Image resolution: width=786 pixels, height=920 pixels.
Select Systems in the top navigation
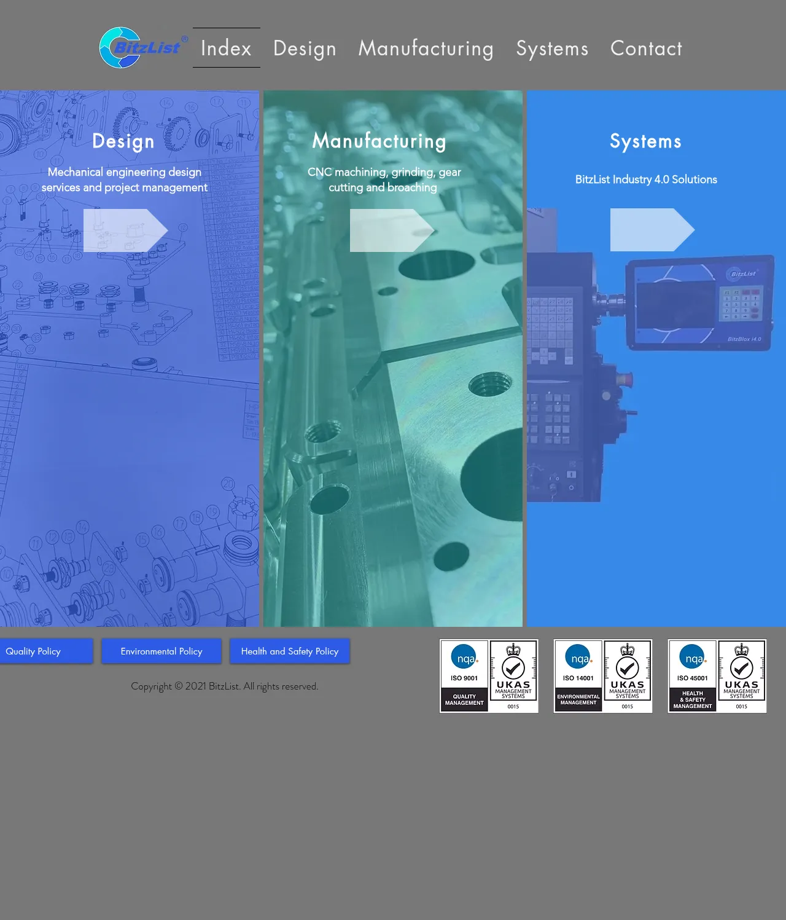(x=552, y=48)
